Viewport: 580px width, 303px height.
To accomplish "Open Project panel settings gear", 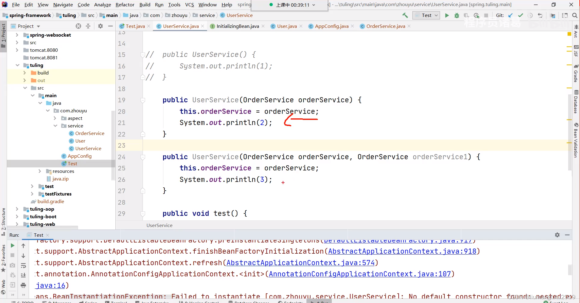I will [x=101, y=26].
